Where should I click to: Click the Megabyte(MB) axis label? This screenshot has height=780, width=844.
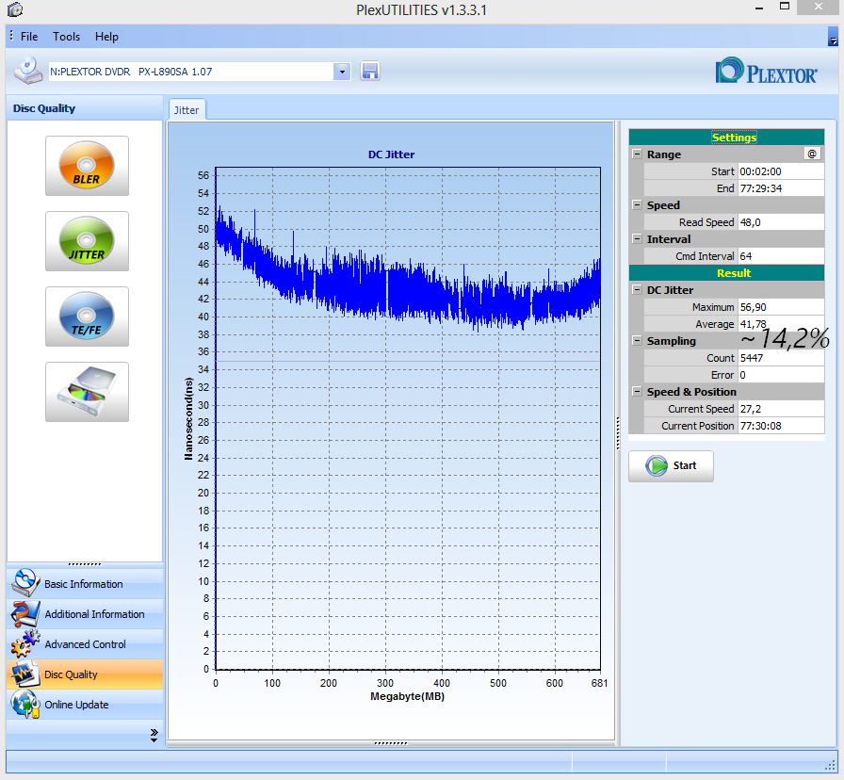tap(408, 696)
